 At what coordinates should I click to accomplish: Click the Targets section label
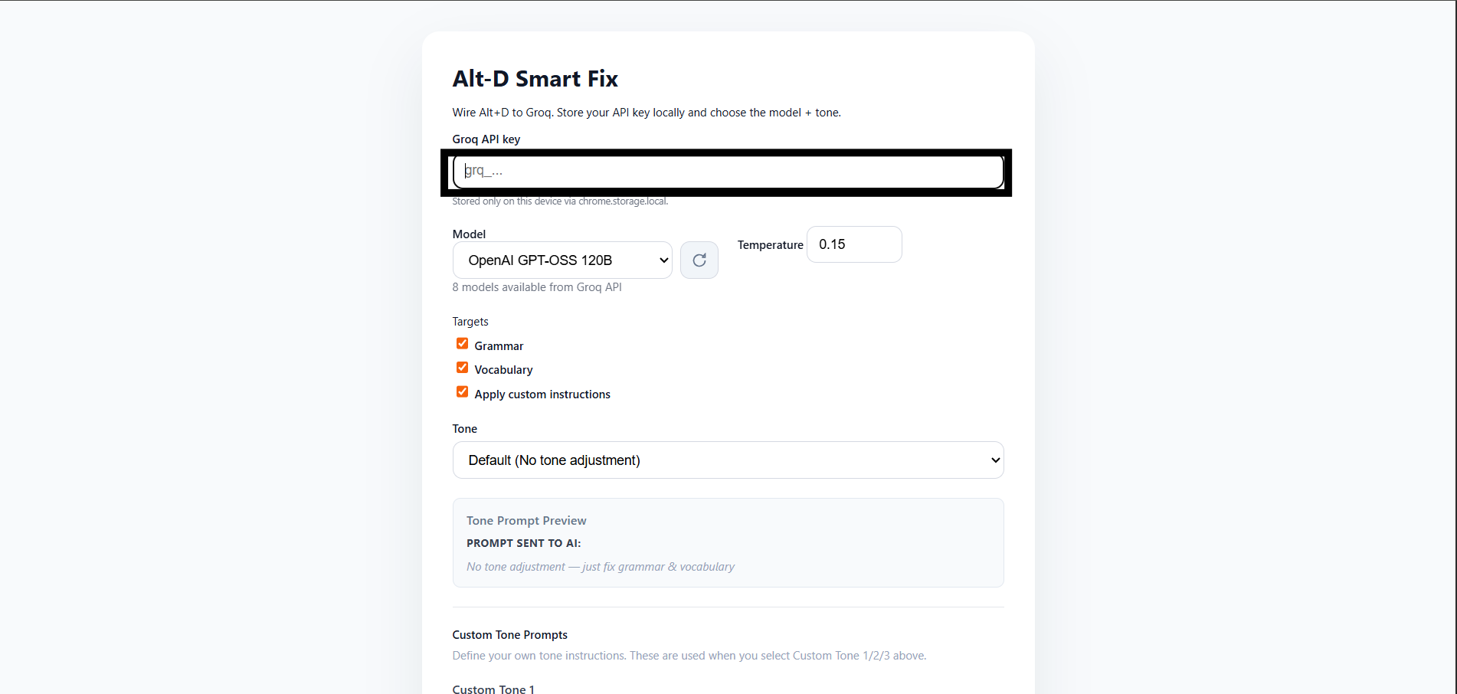coord(470,321)
